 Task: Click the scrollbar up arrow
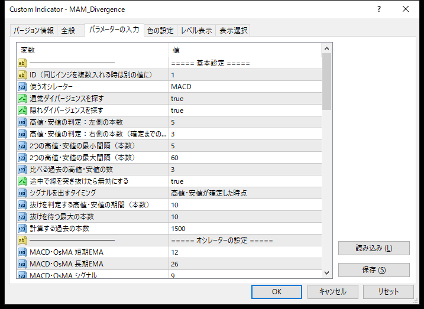[x=326, y=48]
